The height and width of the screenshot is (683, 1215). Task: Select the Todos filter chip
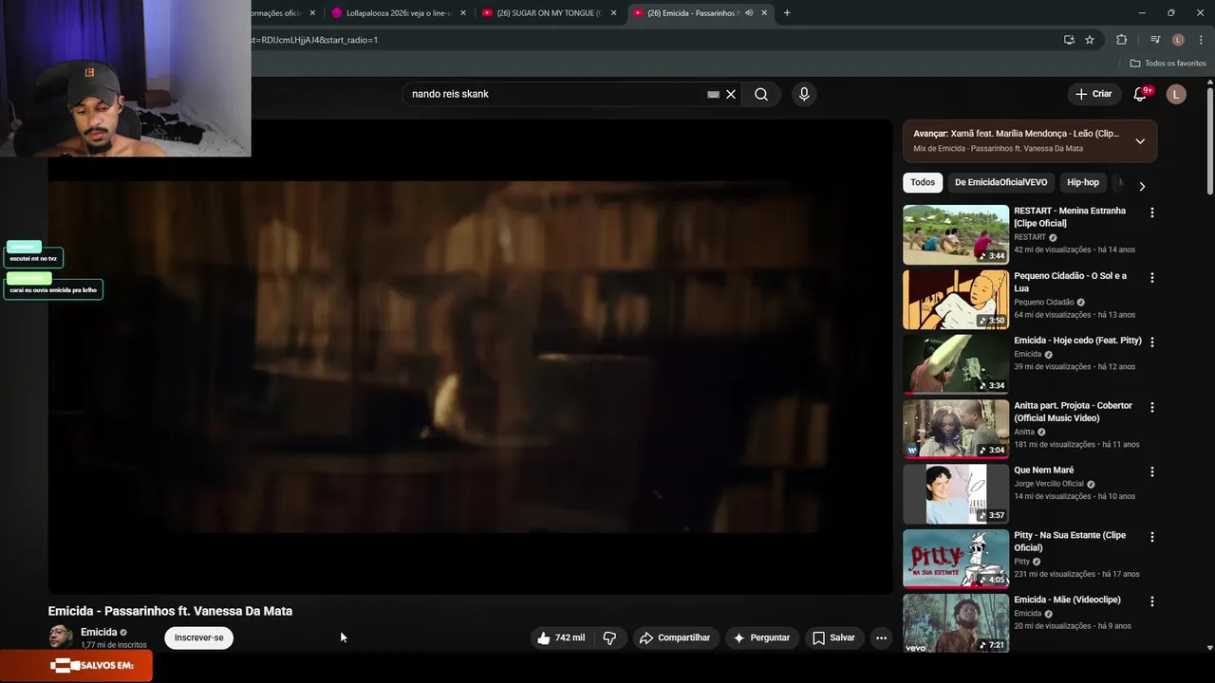(x=923, y=182)
